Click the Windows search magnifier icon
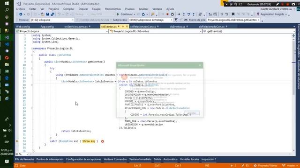The width and height of the screenshot is (300, 168). click(x=7, y=10)
